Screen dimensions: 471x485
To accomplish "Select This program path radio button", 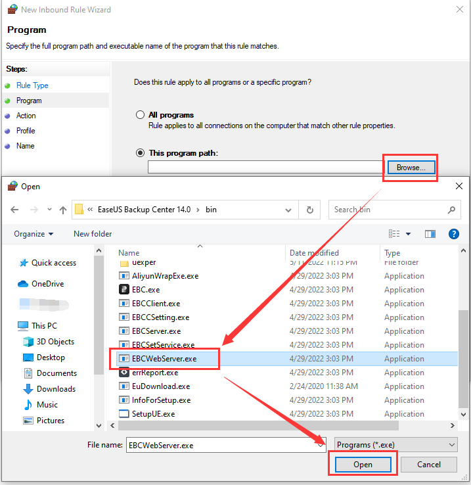I will [140, 153].
